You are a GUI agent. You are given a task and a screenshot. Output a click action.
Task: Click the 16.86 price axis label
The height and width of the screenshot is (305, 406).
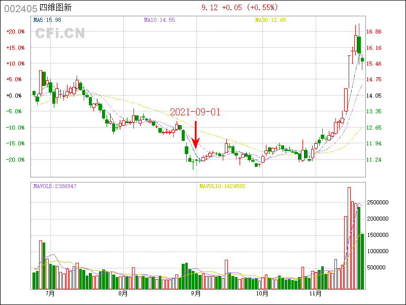pyautogui.click(x=374, y=32)
